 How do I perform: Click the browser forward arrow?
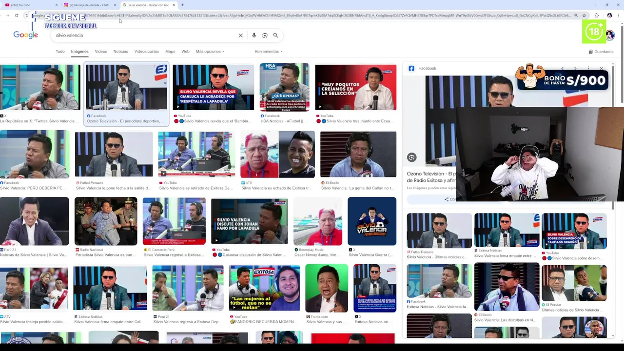7,16
